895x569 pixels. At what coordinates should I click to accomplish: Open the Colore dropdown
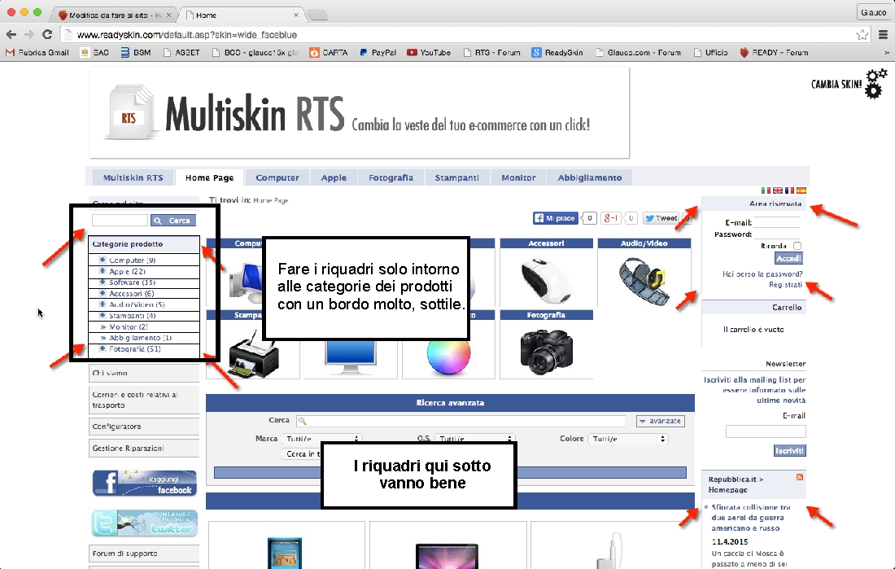tap(628, 439)
